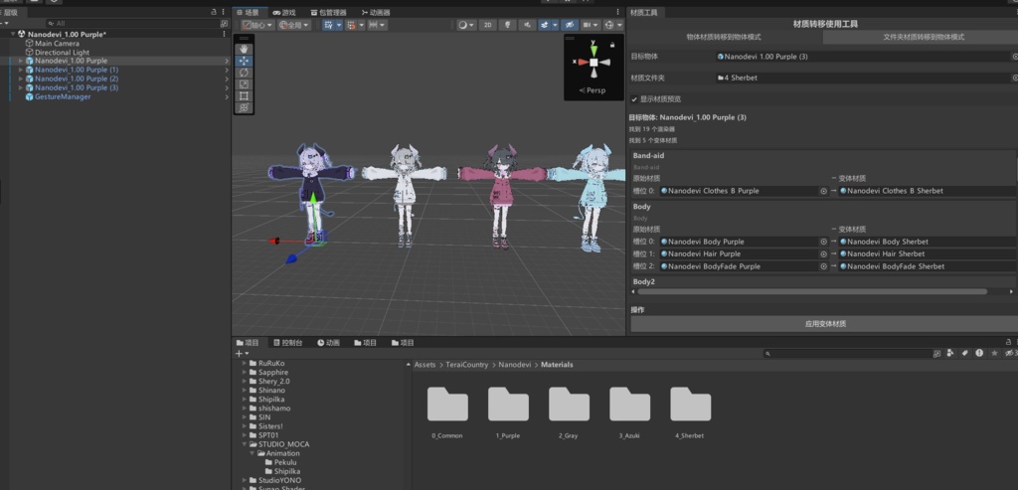Expand Nanodevi_1.00 Purple (3) in hierarchy
This screenshot has height=490, width=1018.
point(21,87)
